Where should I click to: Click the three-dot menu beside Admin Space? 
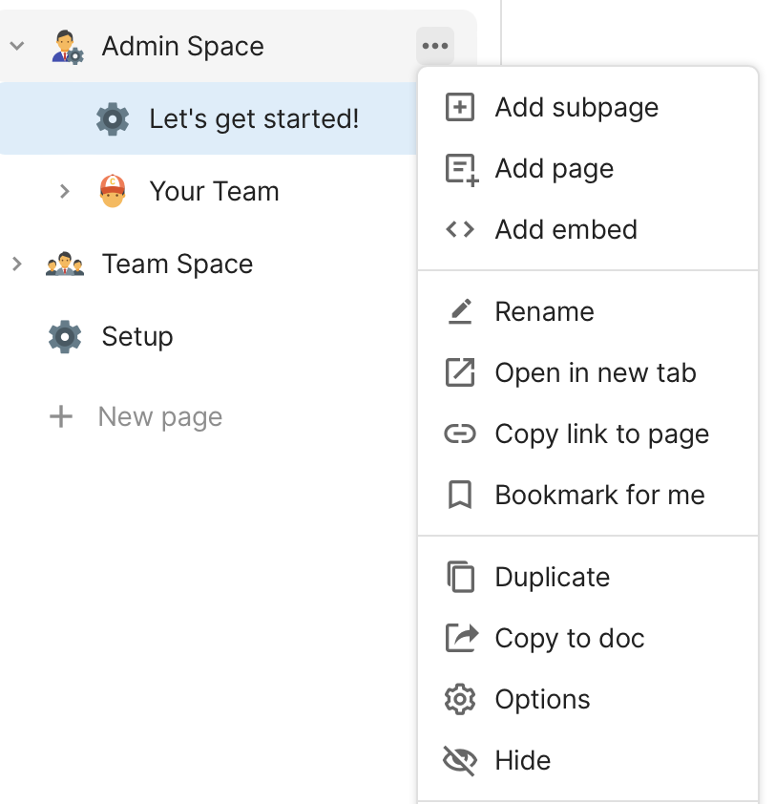tap(435, 46)
